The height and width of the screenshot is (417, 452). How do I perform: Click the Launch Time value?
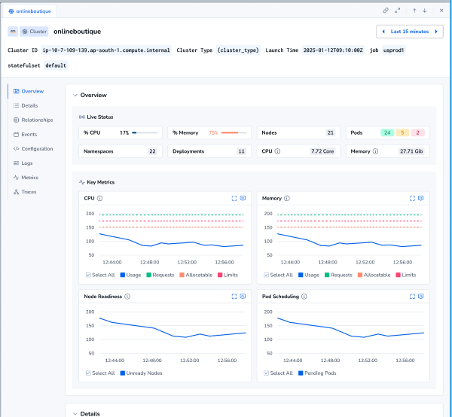click(x=333, y=50)
